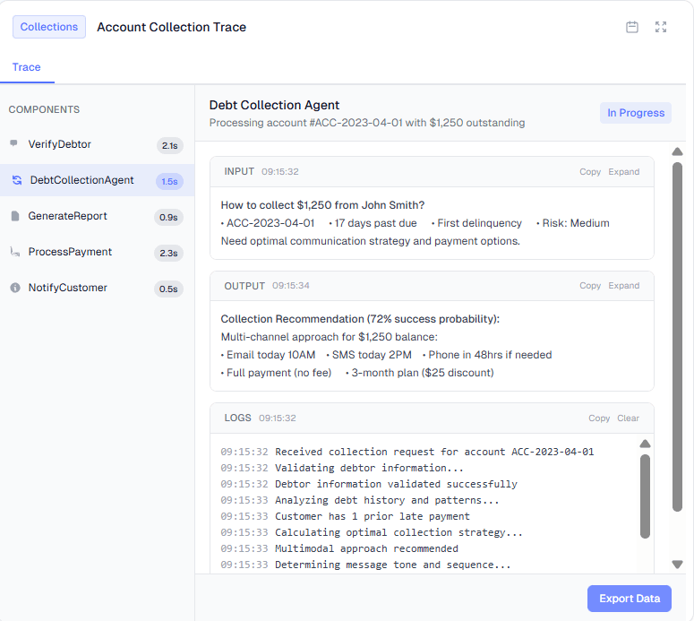Click log line 'Determining message tone and sequence...'
Image resolution: width=694 pixels, height=621 pixels.
tap(366, 565)
